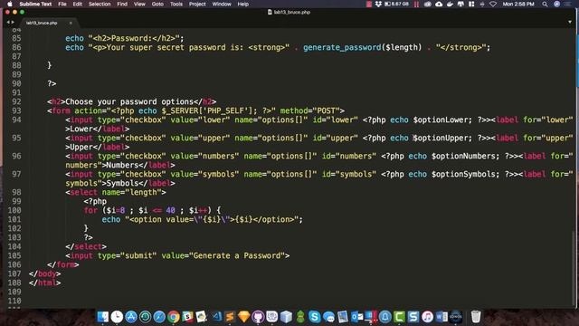
Task: Open Finder from the dock
Action: pyautogui.click(x=102, y=317)
